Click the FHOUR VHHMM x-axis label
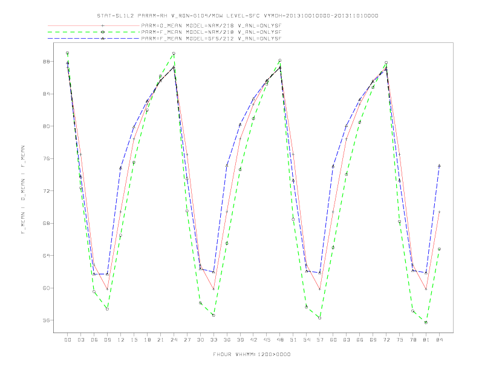Viewport: 479px width, 370px height. click(252, 354)
